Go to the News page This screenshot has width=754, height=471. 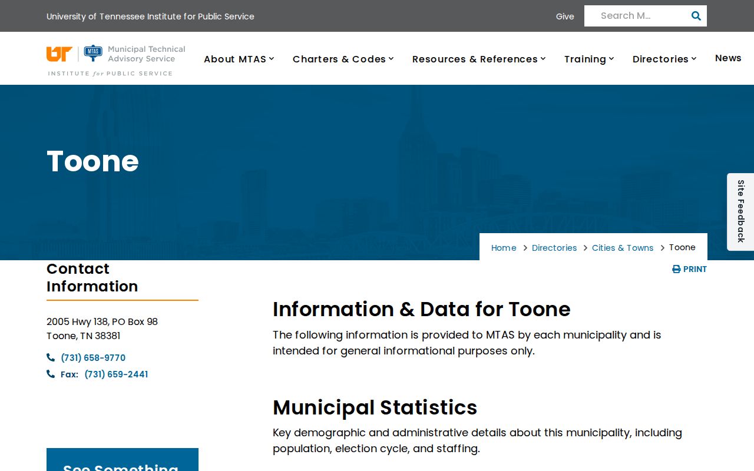pos(728,58)
